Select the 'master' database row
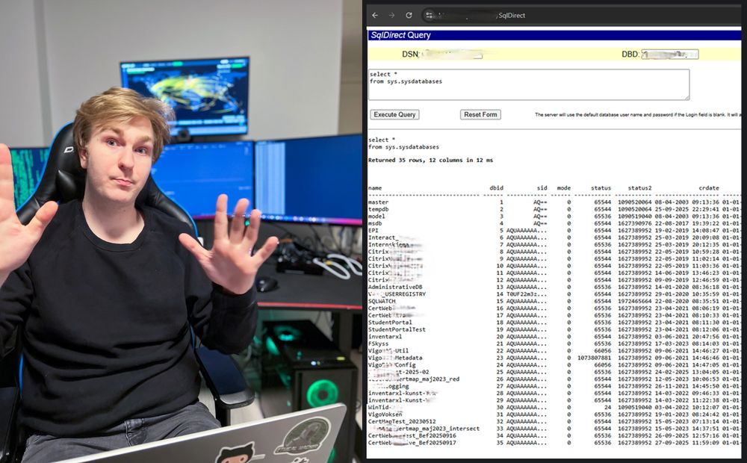Image resolution: width=747 pixels, height=463 pixels. pyautogui.click(x=379, y=202)
